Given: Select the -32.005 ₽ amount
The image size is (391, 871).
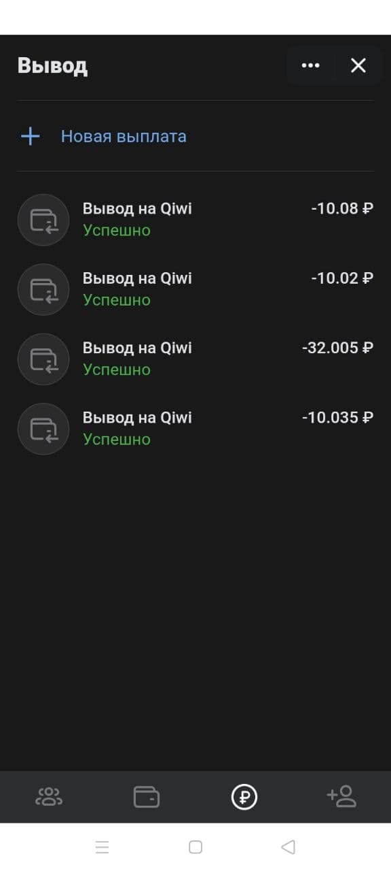Looking at the screenshot, I should coord(337,348).
